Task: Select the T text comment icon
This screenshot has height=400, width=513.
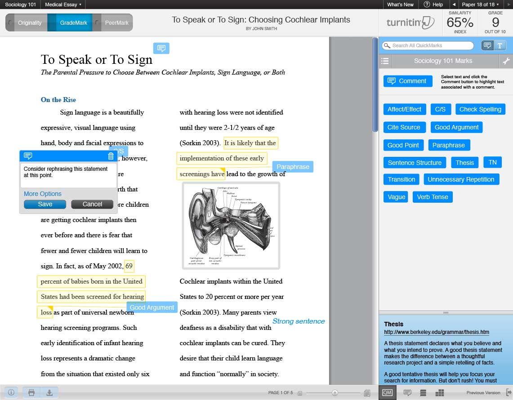Action: pyautogui.click(x=500, y=45)
